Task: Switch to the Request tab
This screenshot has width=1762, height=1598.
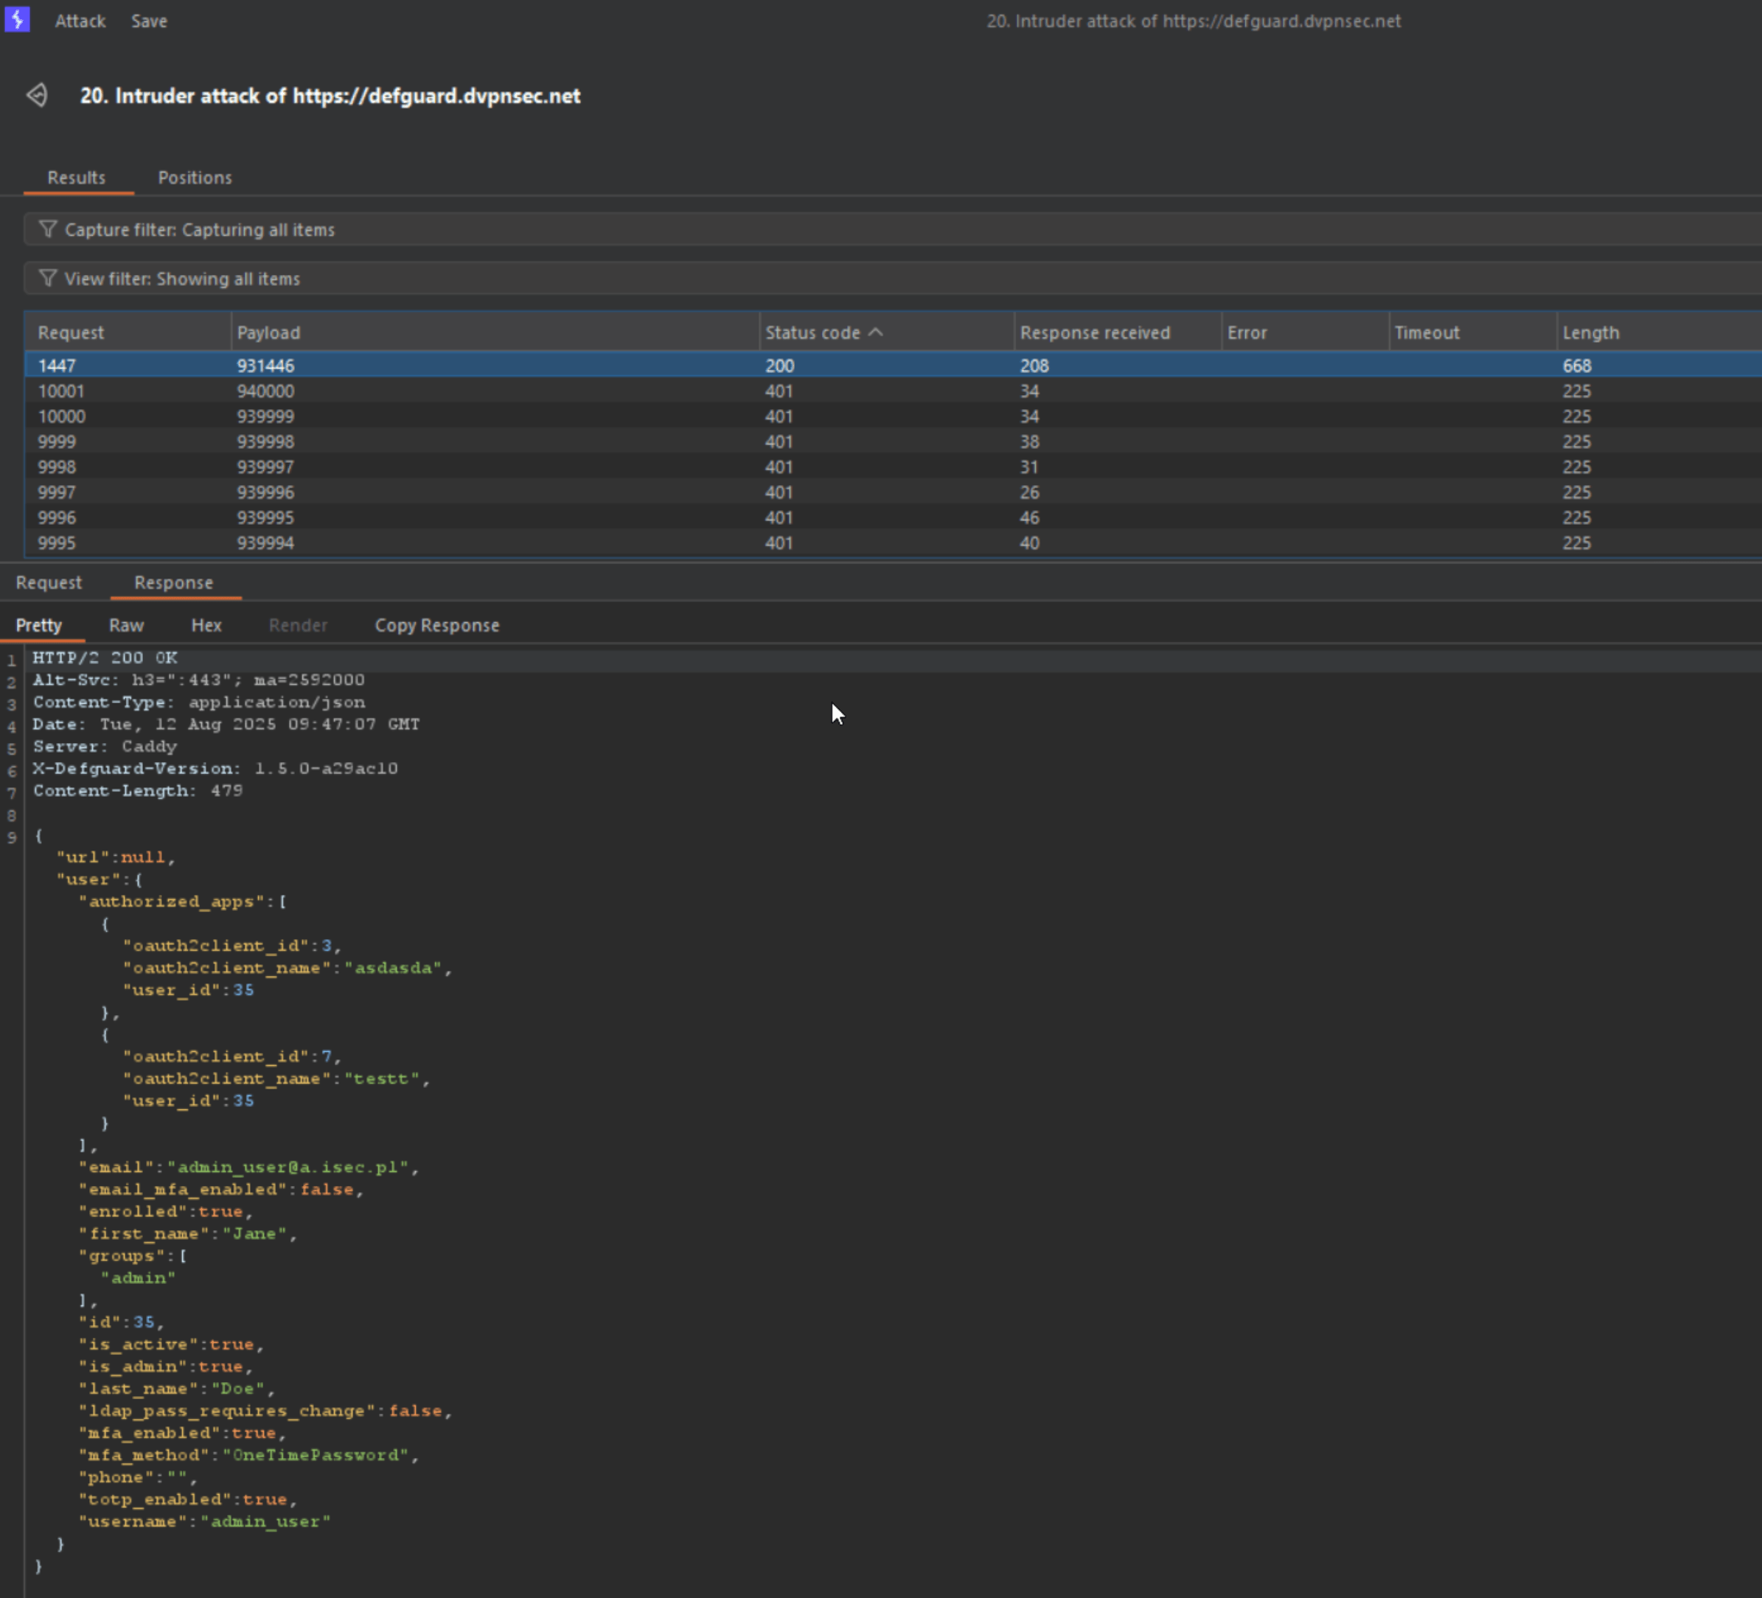Action: (x=48, y=583)
